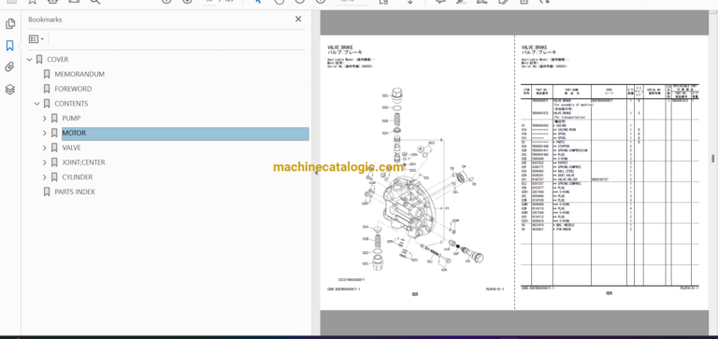
Task: Click the bookmark icon beside PUMP
Action: click(54, 118)
